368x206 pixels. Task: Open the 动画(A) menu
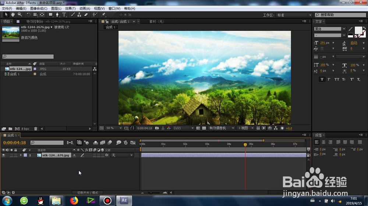[85, 8]
